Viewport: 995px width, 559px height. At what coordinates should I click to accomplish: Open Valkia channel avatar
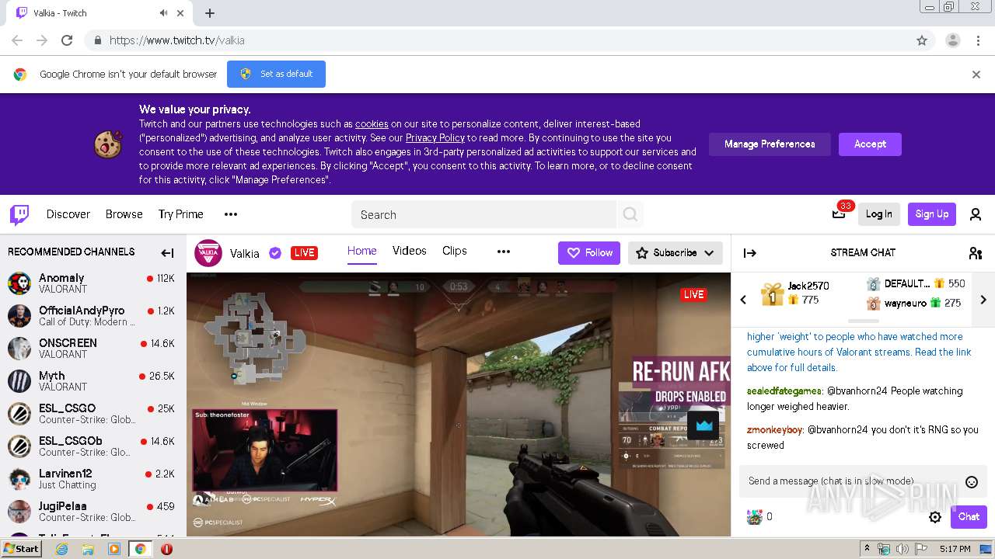point(208,252)
